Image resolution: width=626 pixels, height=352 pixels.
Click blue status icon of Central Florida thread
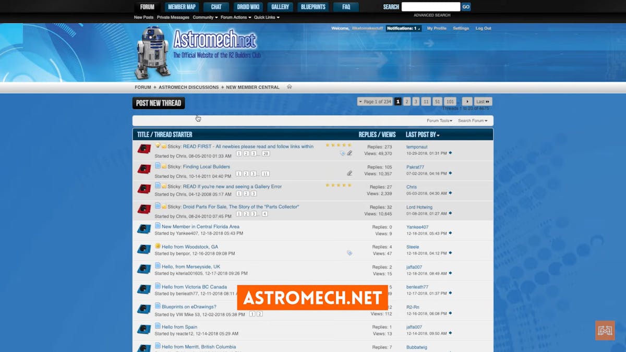[x=144, y=229]
